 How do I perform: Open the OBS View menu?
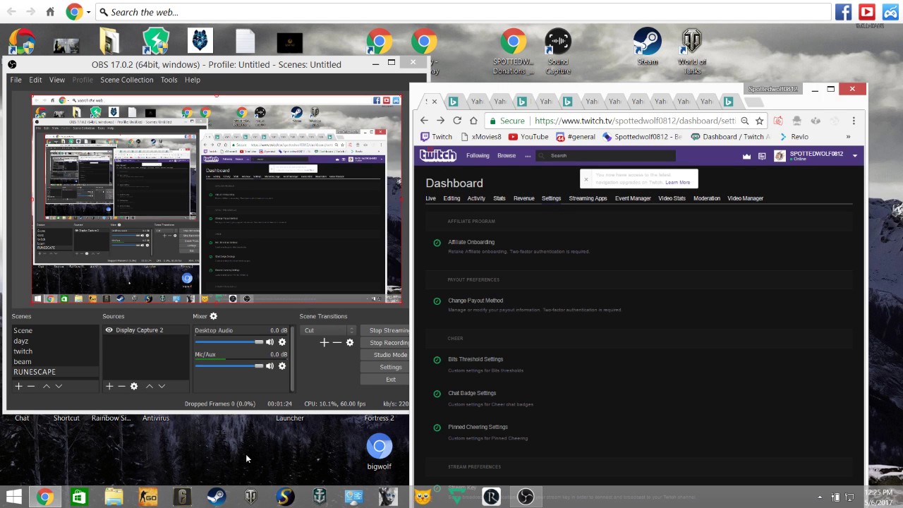pyautogui.click(x=57, y=80)
